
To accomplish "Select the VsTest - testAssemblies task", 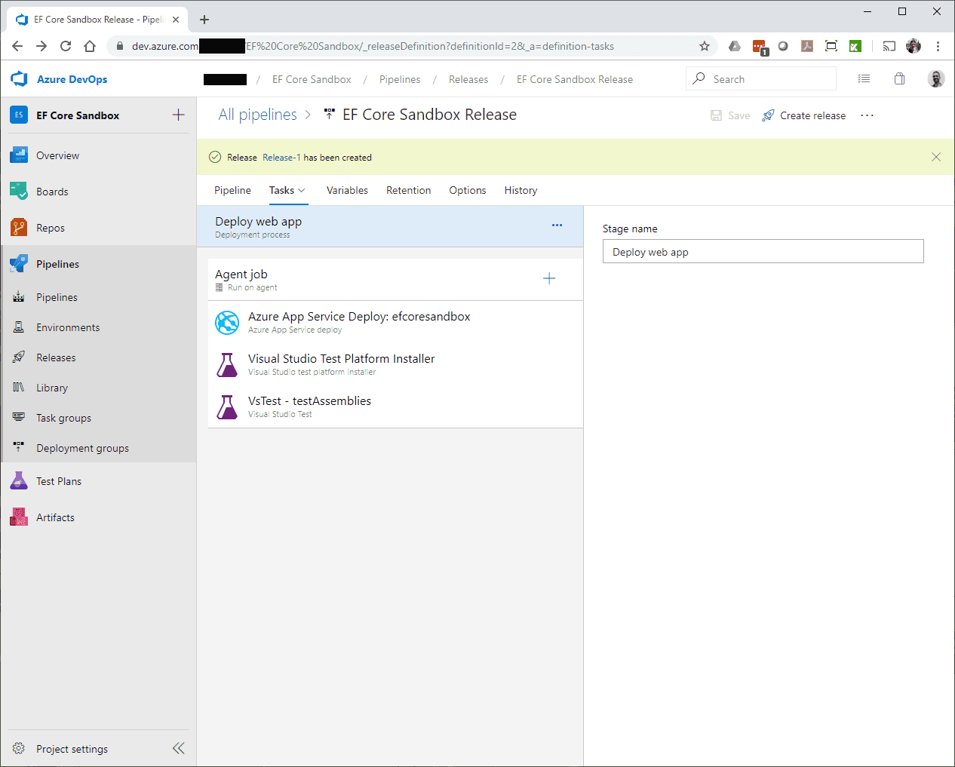I will 309,401.
